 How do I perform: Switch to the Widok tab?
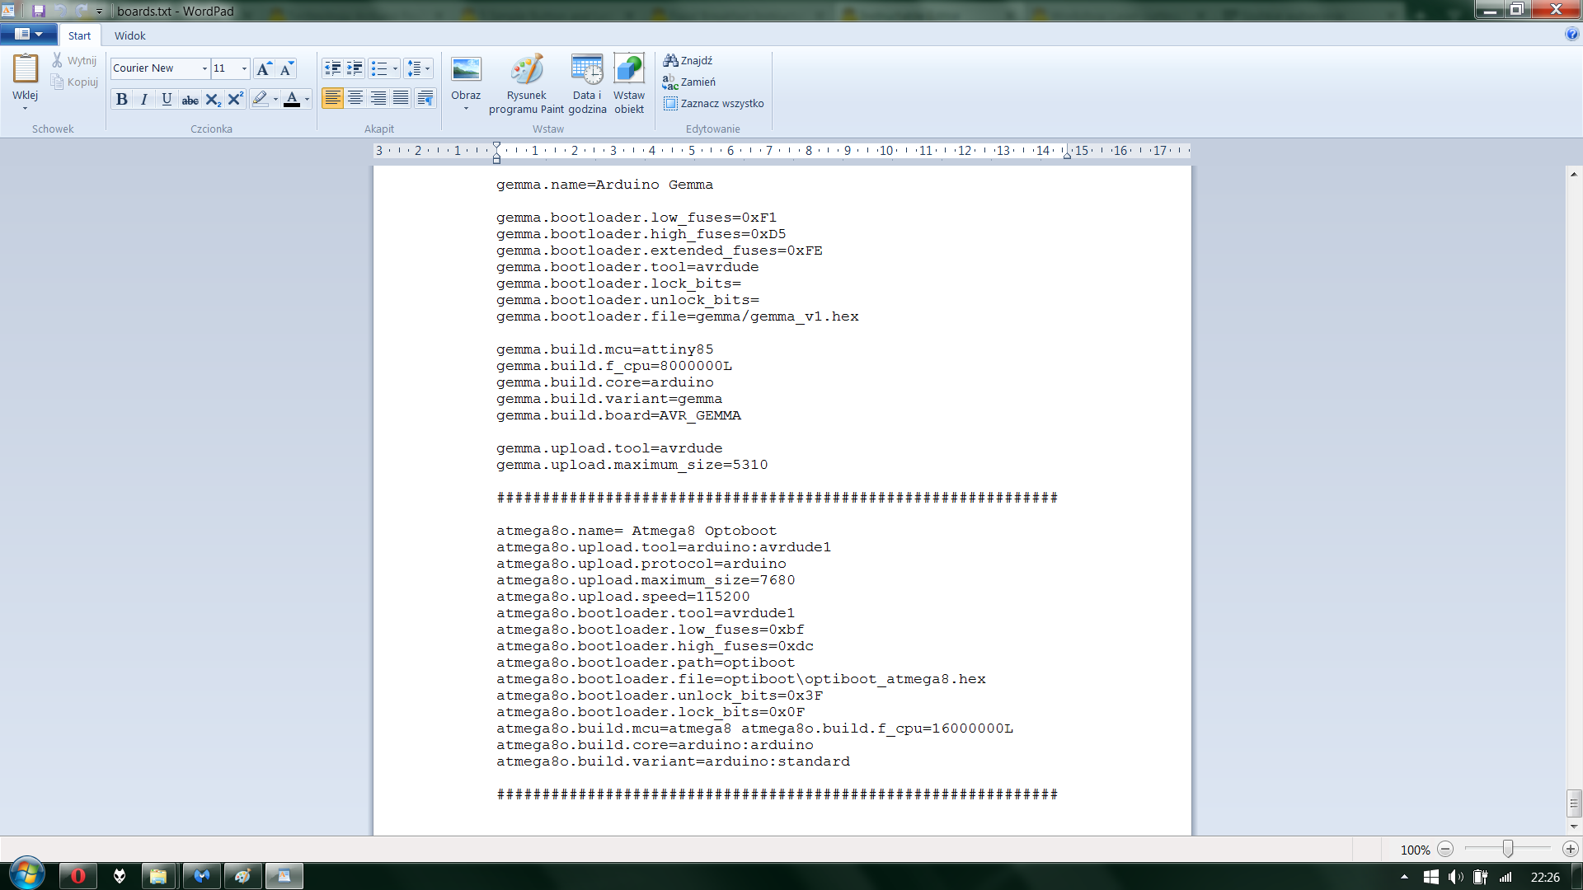point(129,35)
